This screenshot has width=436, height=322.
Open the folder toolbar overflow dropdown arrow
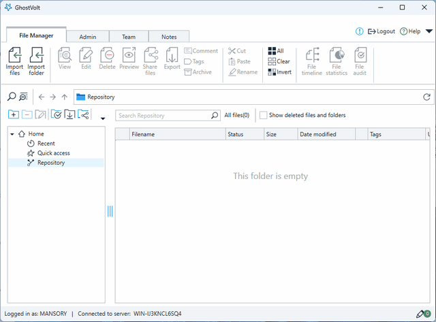click(103, 118)
